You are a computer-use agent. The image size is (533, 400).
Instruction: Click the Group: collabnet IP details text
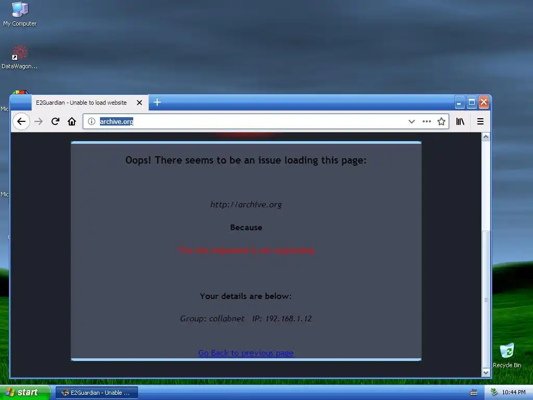(x=246, y=319)
